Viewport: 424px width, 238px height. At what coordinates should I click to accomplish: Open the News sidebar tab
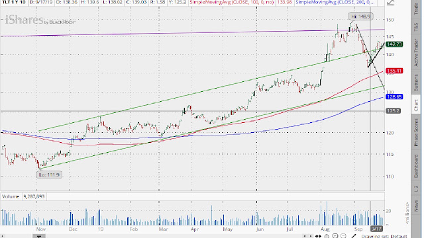pyautogui.click(x=417, y=206)
